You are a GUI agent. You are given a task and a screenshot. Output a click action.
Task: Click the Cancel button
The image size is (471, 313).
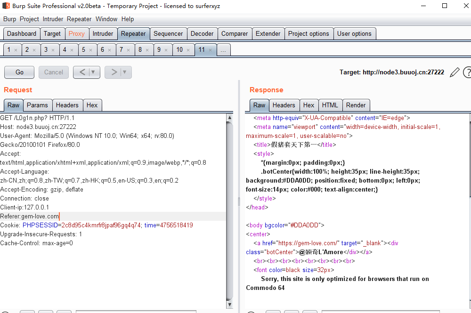(x=54, y=72)
